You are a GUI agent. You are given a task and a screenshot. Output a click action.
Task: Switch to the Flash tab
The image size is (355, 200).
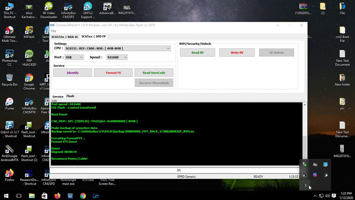click(70, 96)
